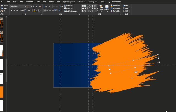This screenshot has height=112, width=176.
Task: Pick the curve shape in the gallery
Action: [x=90, y=11]
